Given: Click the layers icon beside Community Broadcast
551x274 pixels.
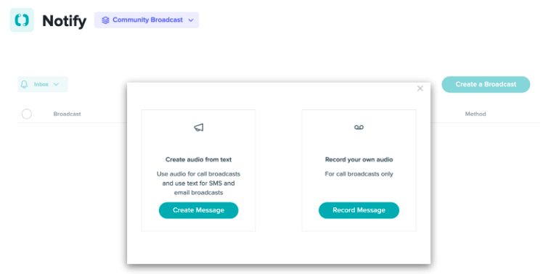Looking at the screenshot, I should [105, 20].
